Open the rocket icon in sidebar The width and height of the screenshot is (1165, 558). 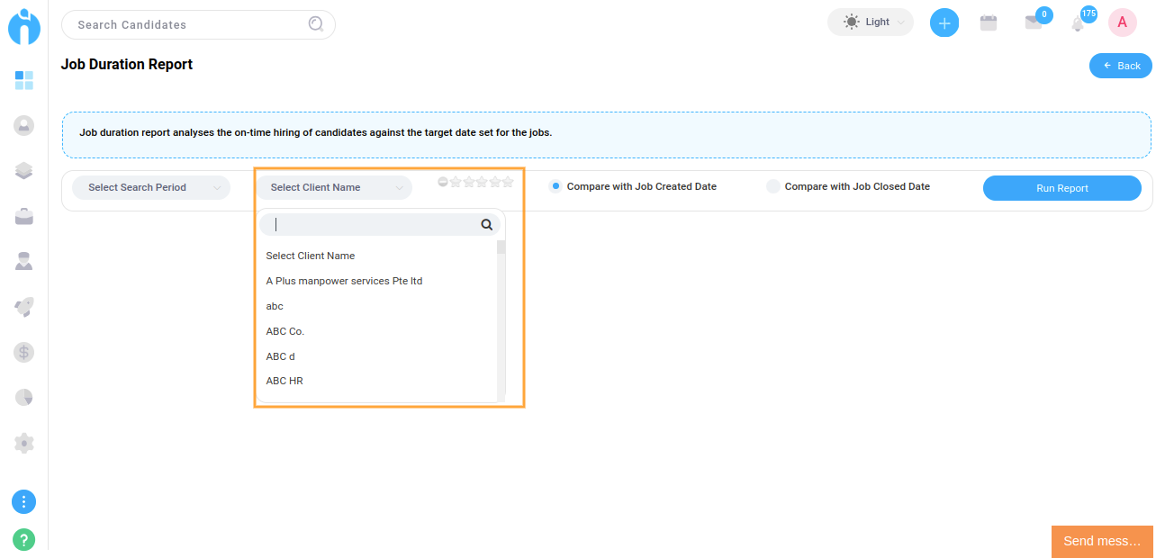point(24,307)
